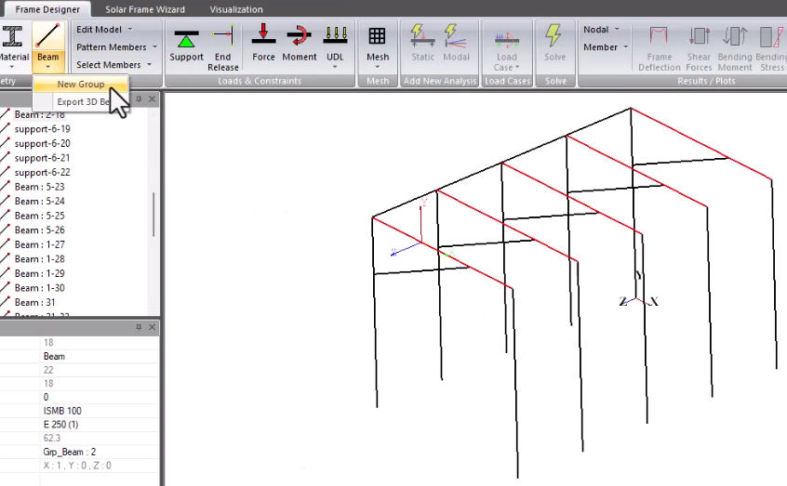The width and height of the screenshot is (787, 486).
Task: Select support-6-20 in the member list
Action: point(42,143)
